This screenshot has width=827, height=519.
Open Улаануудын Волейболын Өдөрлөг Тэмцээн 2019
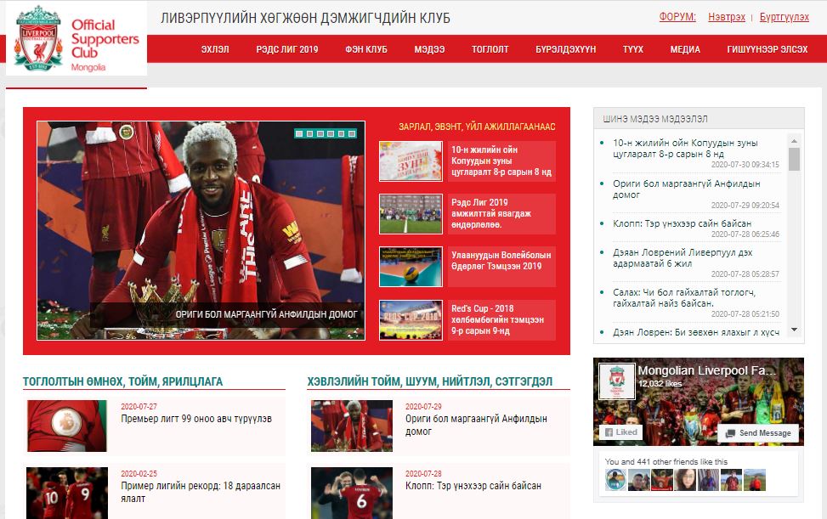tap(501, 260)
